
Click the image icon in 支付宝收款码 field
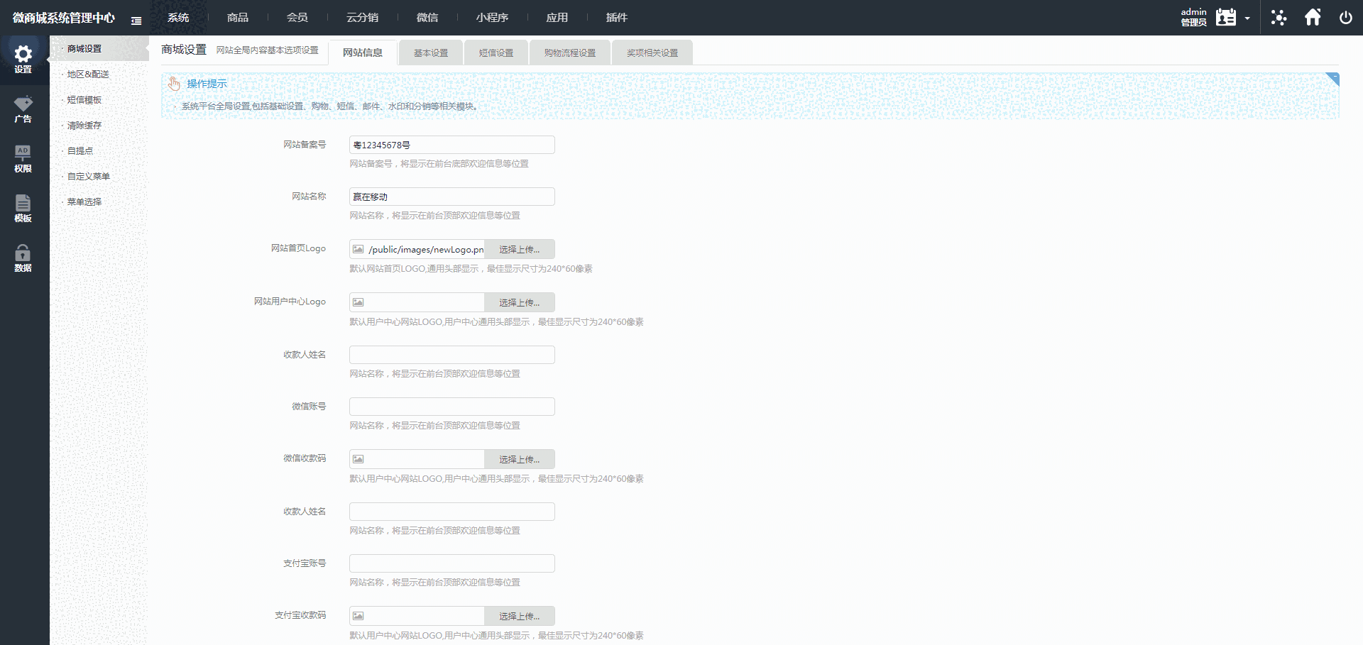click(358, 616)
